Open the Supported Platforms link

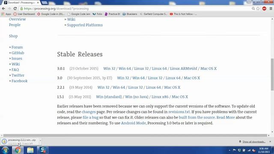(x=85, y=25)
